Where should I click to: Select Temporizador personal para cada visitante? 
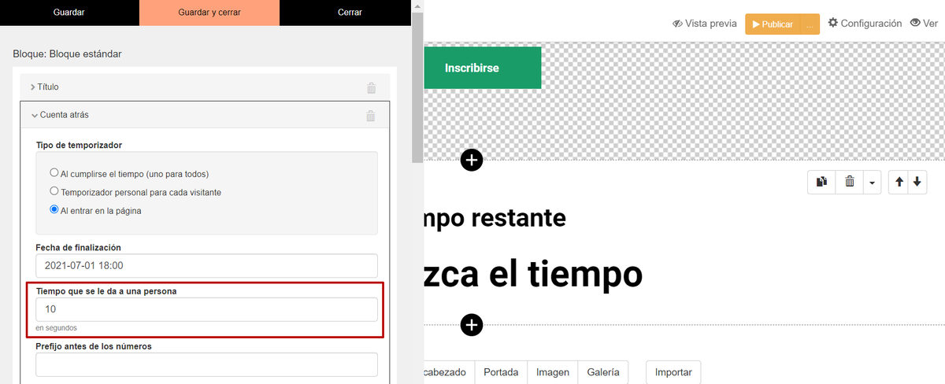[54, 191]
